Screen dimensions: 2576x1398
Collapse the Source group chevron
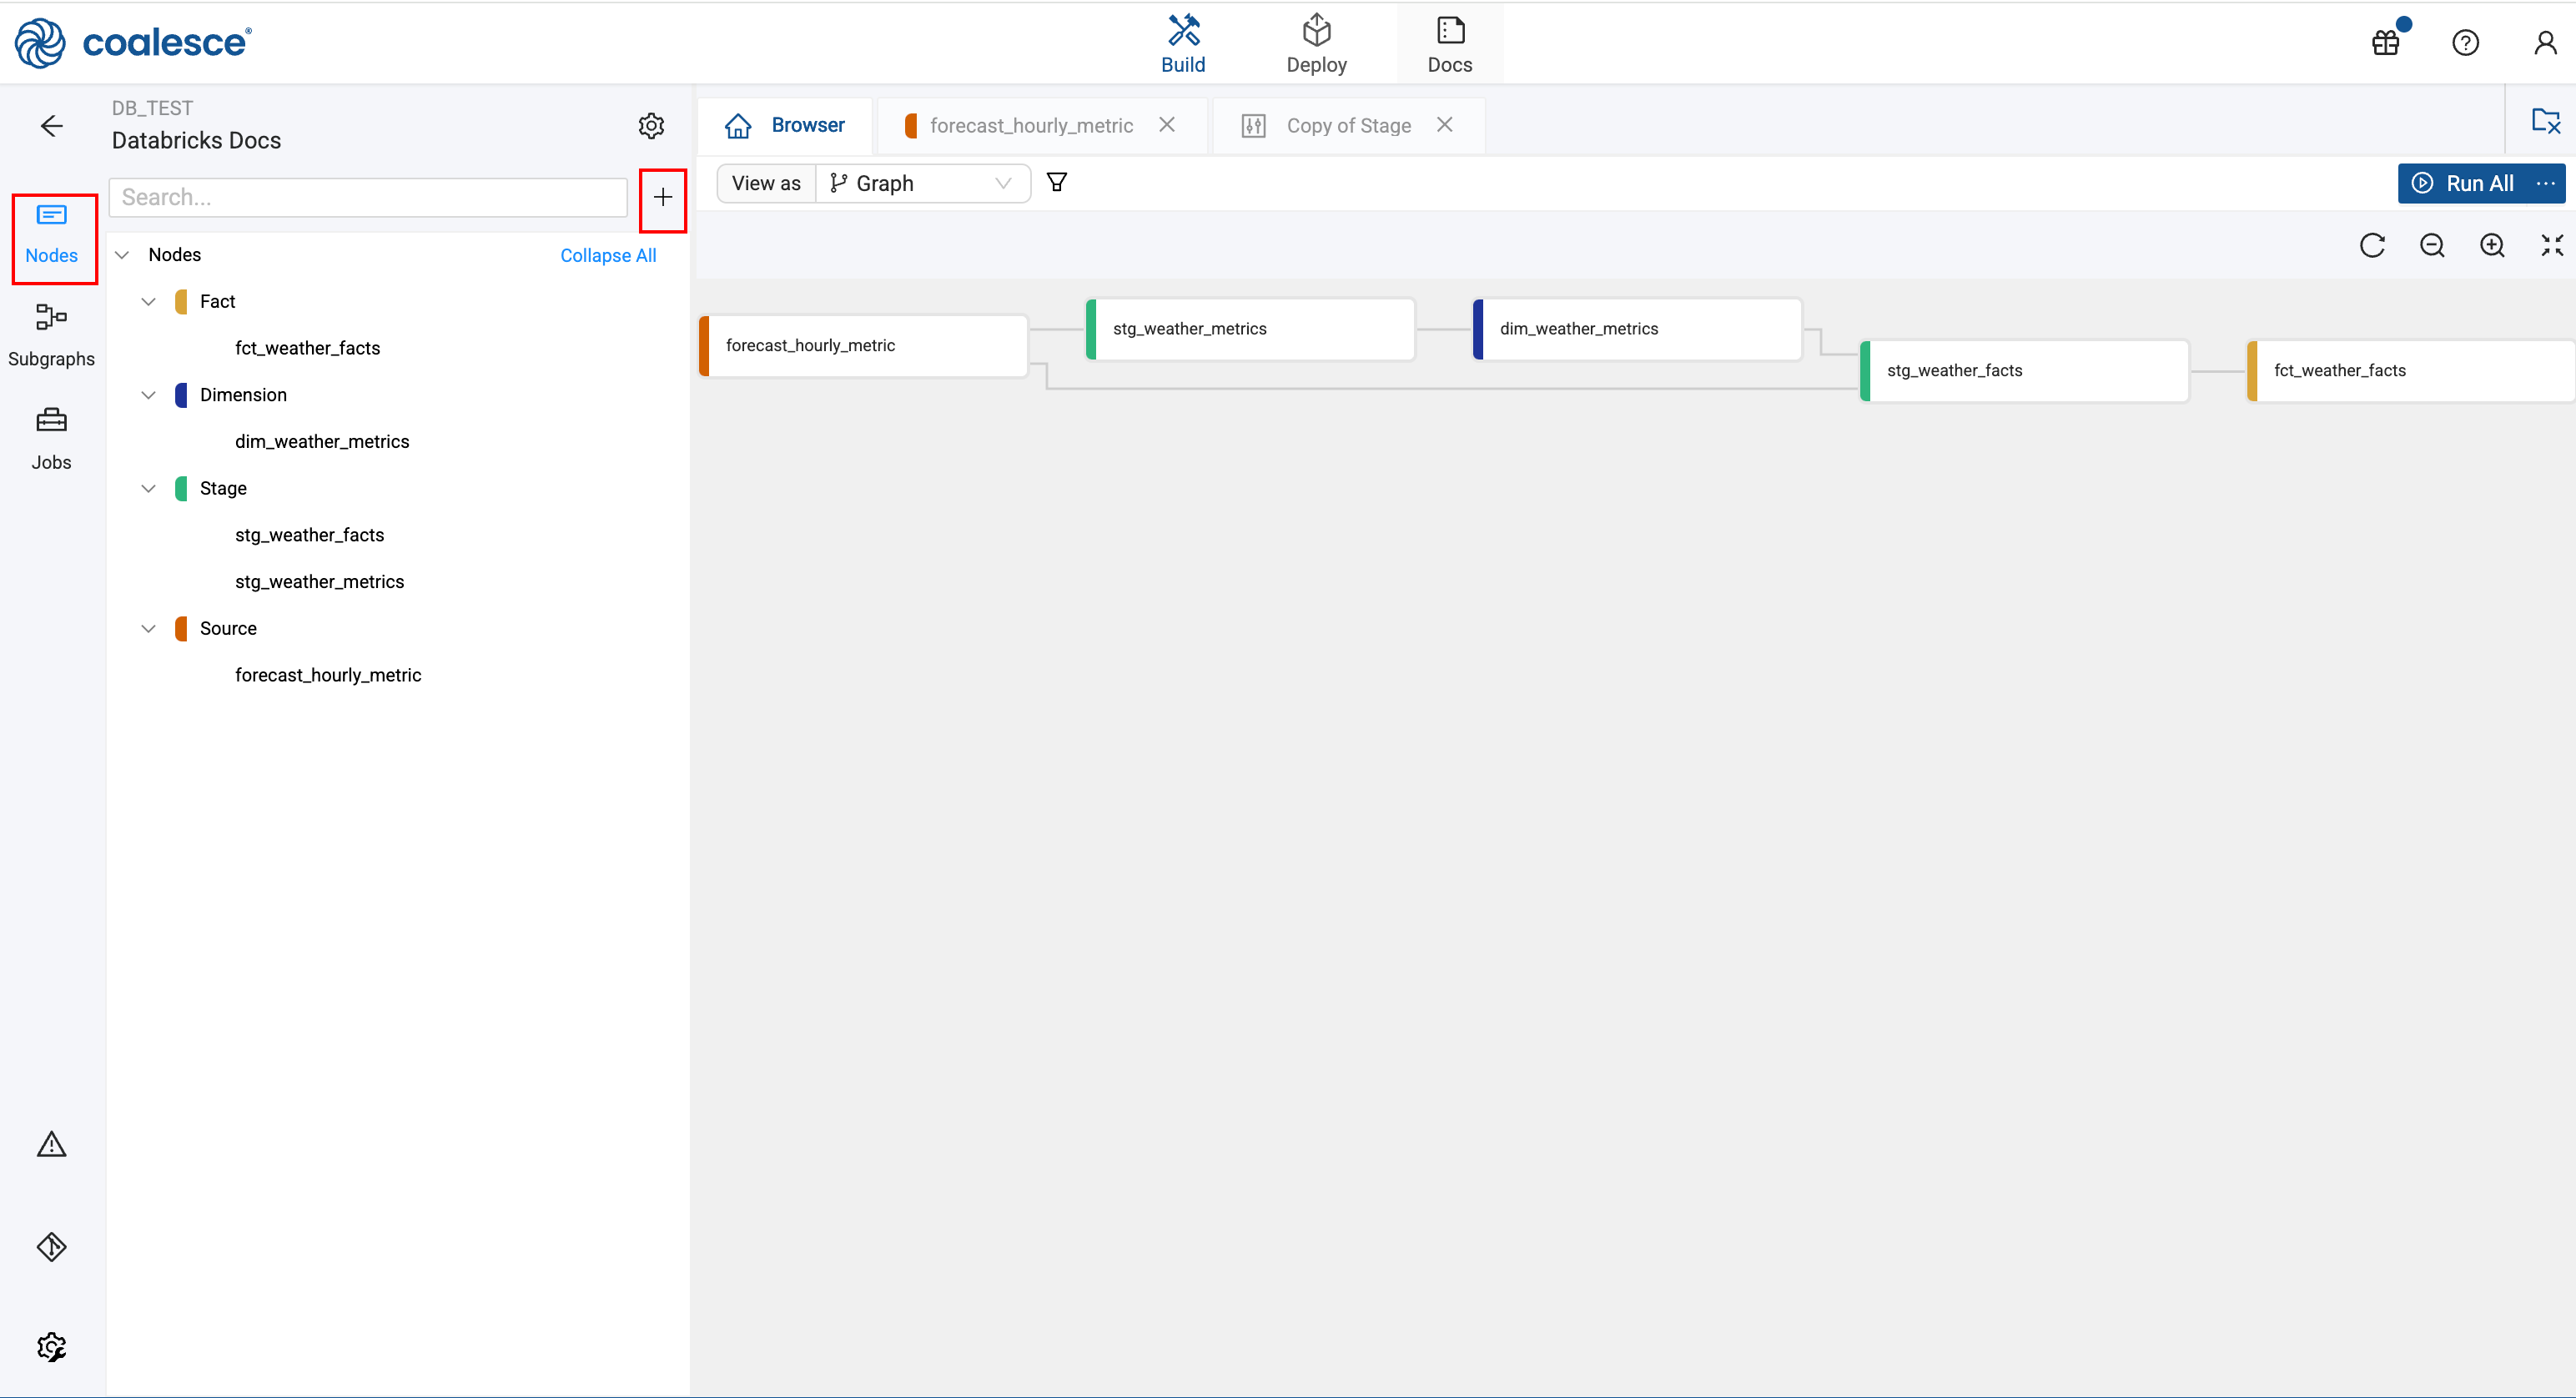coord(149,628)
